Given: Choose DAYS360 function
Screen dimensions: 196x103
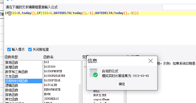Looking at the screenshot, I should [50, 67].
